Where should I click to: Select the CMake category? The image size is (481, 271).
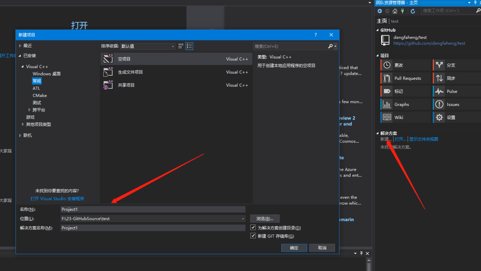pos(40,95)
